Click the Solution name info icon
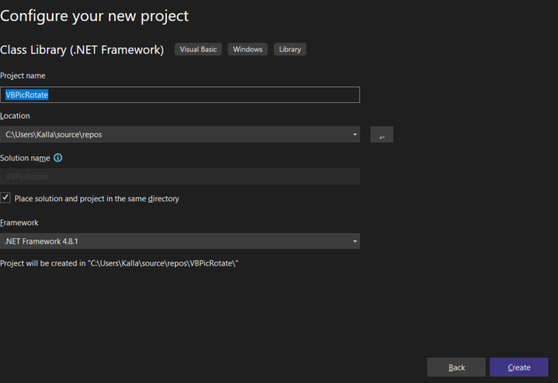This screenshot has height=383, width=558. click(58, 158)
